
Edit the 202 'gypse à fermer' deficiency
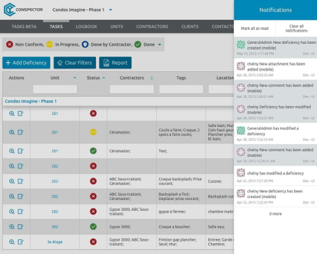point(20,211)
